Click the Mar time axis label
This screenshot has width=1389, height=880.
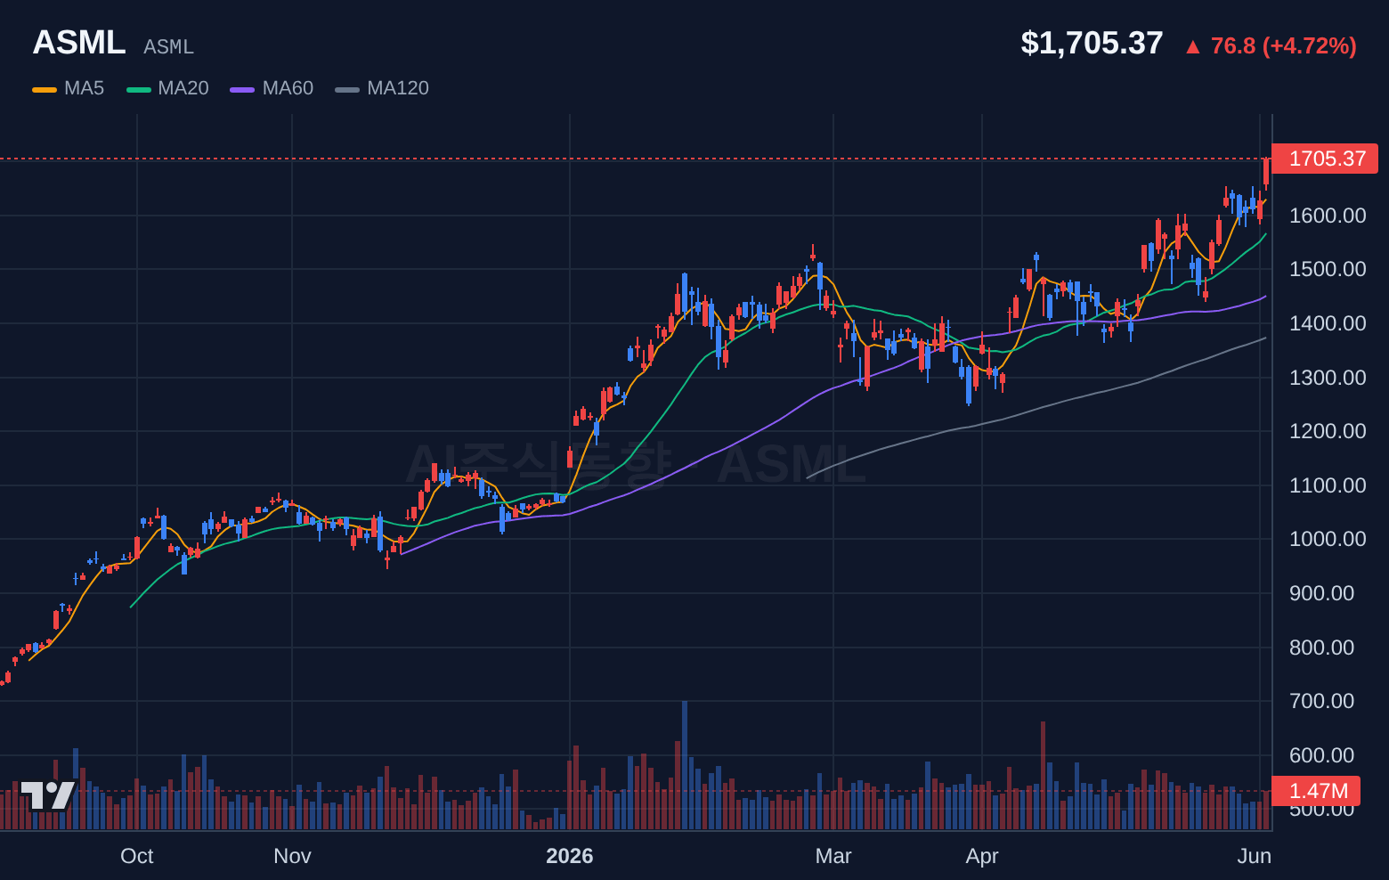(x=833, y=856)
